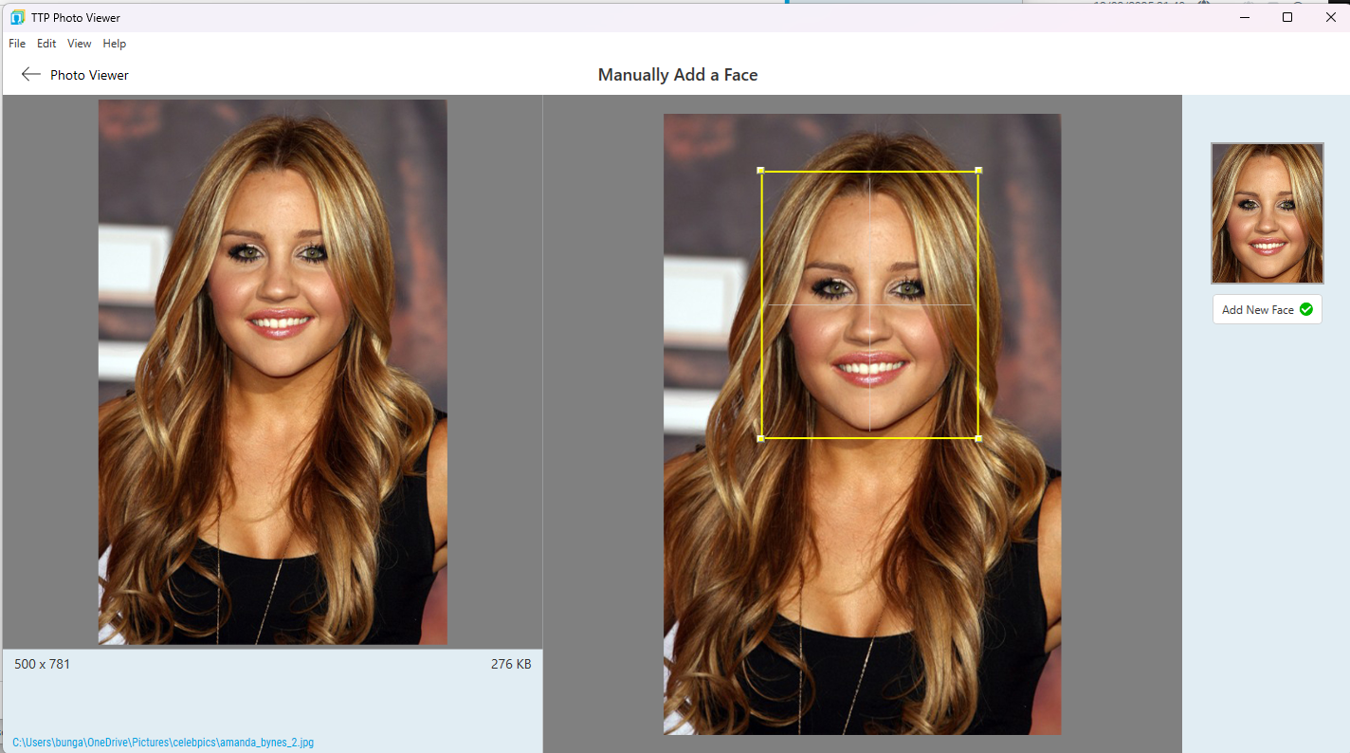Image resolution: width=1350 pixels, height=753 pixels.
Task: Open the Help menu
Action: (x=114, y=44)
